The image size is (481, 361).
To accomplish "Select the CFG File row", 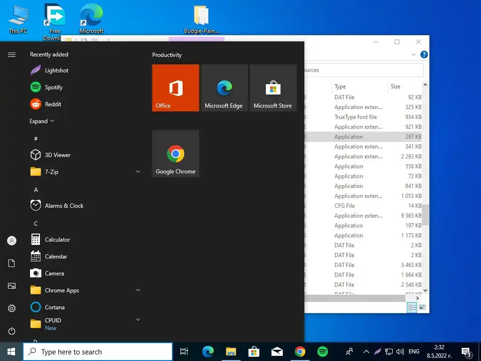I will [364, 205].
